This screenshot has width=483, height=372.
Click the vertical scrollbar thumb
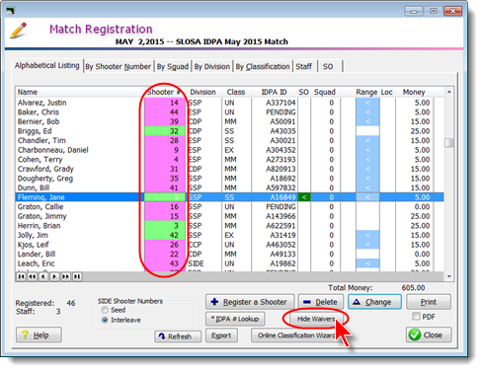tap(449, 143)
